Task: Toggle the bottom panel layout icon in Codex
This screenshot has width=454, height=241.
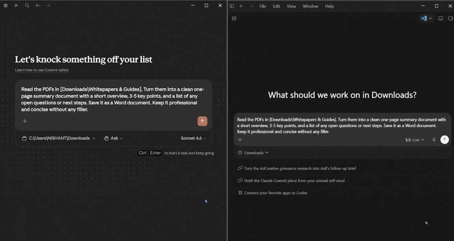Action: [x=440, y=18]
